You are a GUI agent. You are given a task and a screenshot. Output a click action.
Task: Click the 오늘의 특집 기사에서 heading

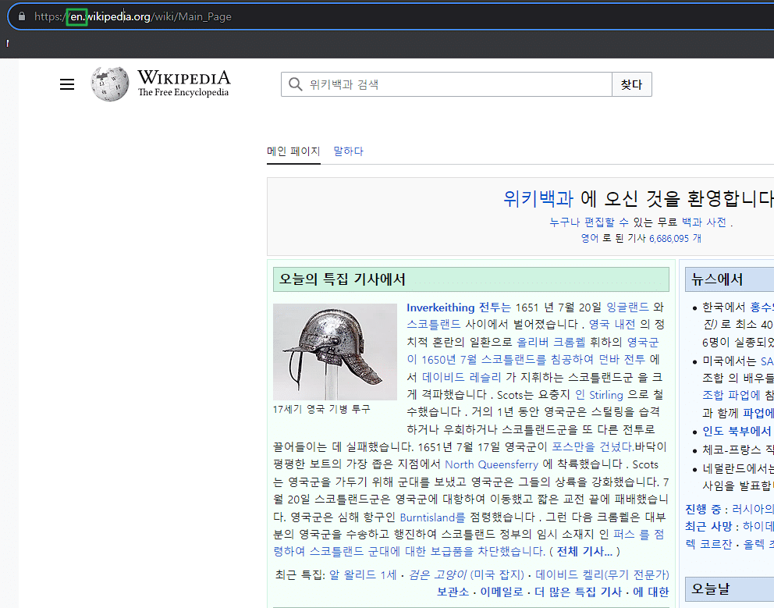coord(342,279)
